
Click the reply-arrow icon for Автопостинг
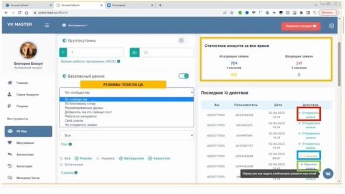(x=10, y=155)
